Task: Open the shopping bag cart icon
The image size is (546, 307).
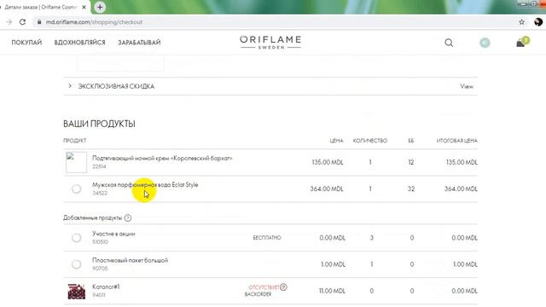Action: 522,42
